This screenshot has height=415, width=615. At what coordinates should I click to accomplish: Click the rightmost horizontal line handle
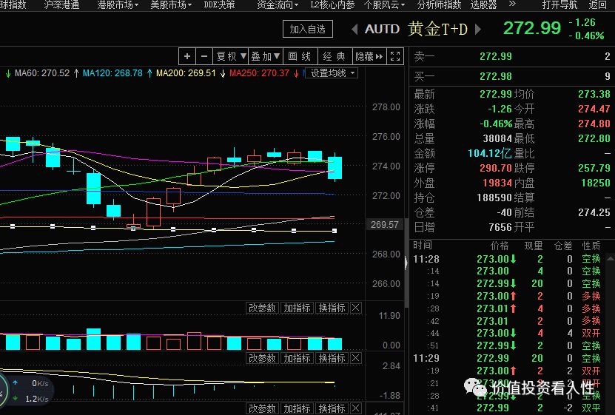tap(335, 231)
